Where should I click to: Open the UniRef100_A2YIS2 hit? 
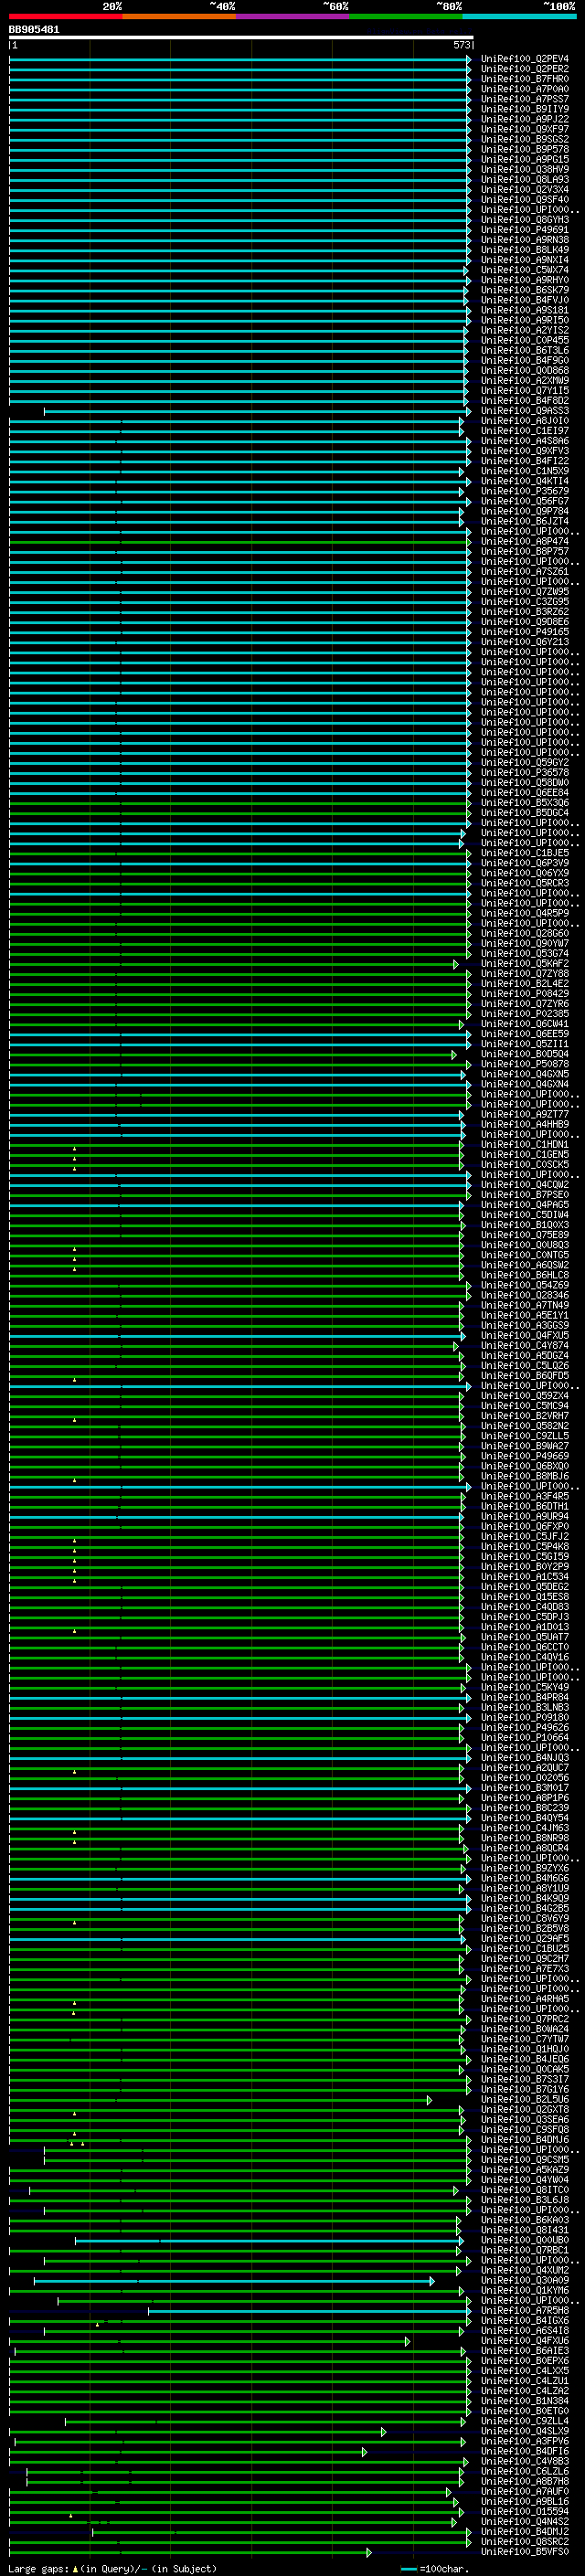pos(525,330)
